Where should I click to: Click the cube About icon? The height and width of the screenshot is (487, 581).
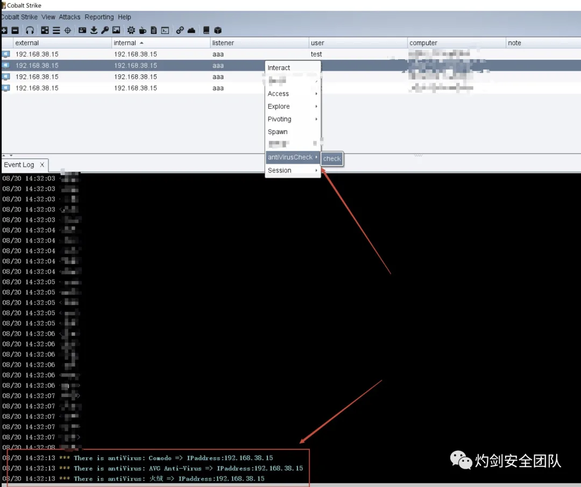tap(218, 30)
